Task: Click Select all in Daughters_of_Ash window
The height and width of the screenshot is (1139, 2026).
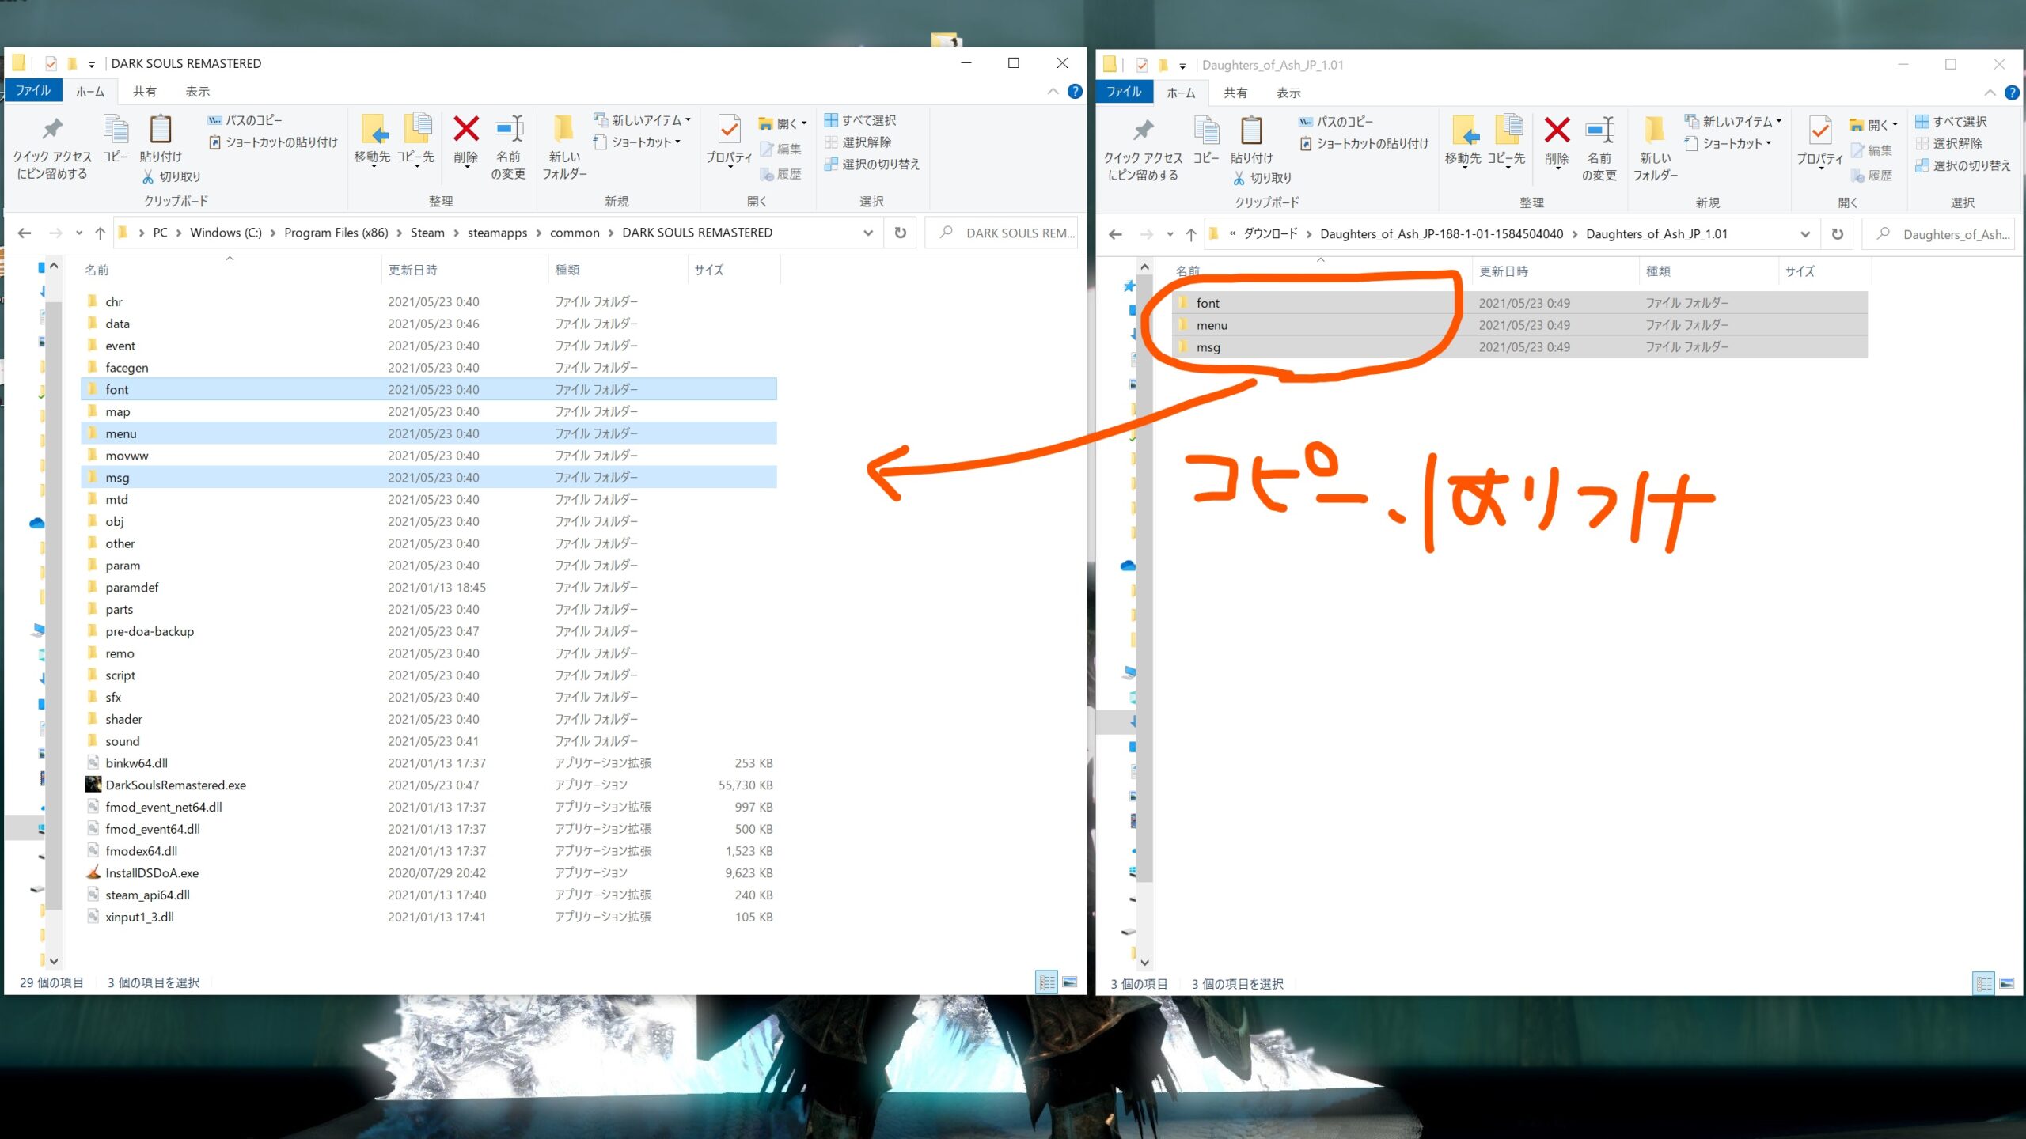Action: click(1952, 122)
